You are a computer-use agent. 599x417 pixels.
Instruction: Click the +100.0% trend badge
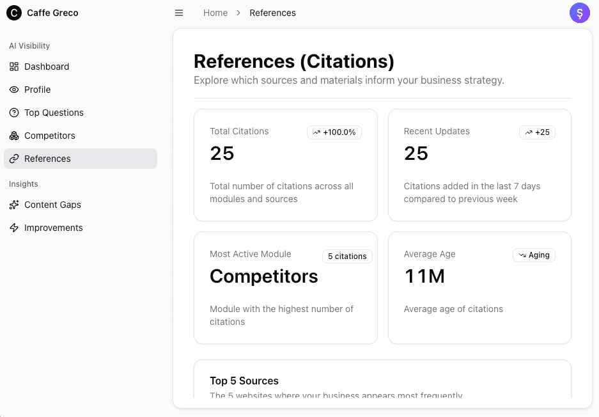pos(334,132)
